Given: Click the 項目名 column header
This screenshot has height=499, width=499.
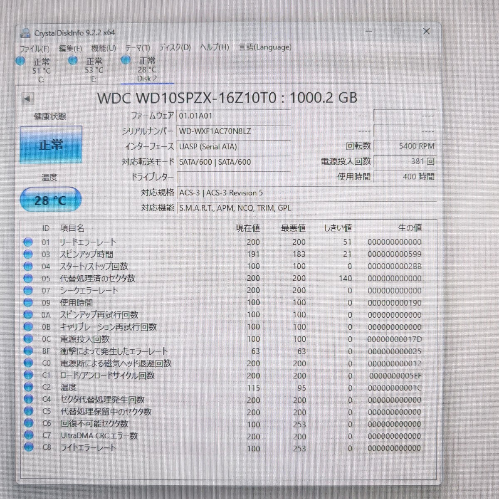Looking at the screenshot, I should pyautogui.click(x=72, y=228).
